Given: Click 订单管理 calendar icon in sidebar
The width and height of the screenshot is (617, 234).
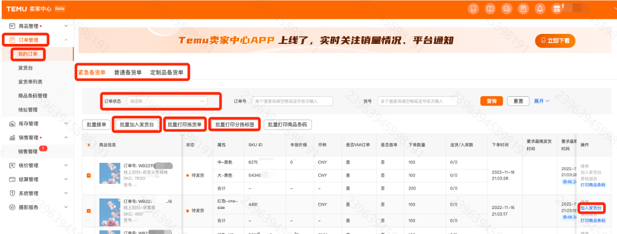Looking at the screenshot, I should pyautogui.click(x=12, y=40).
